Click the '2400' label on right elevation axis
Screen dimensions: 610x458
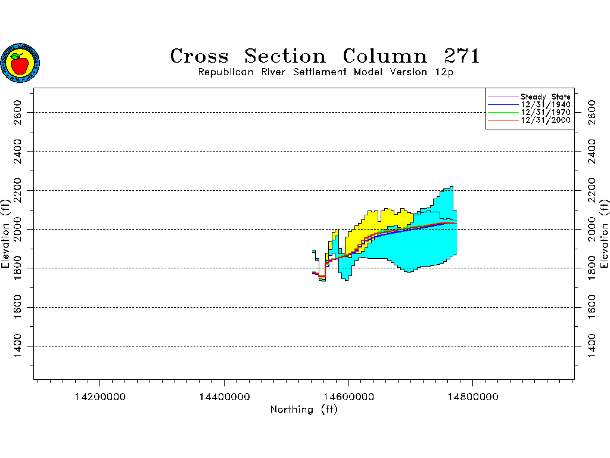click(592, 151)
